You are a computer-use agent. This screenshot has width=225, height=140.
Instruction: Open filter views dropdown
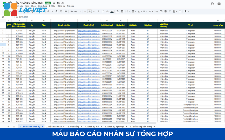175,11
